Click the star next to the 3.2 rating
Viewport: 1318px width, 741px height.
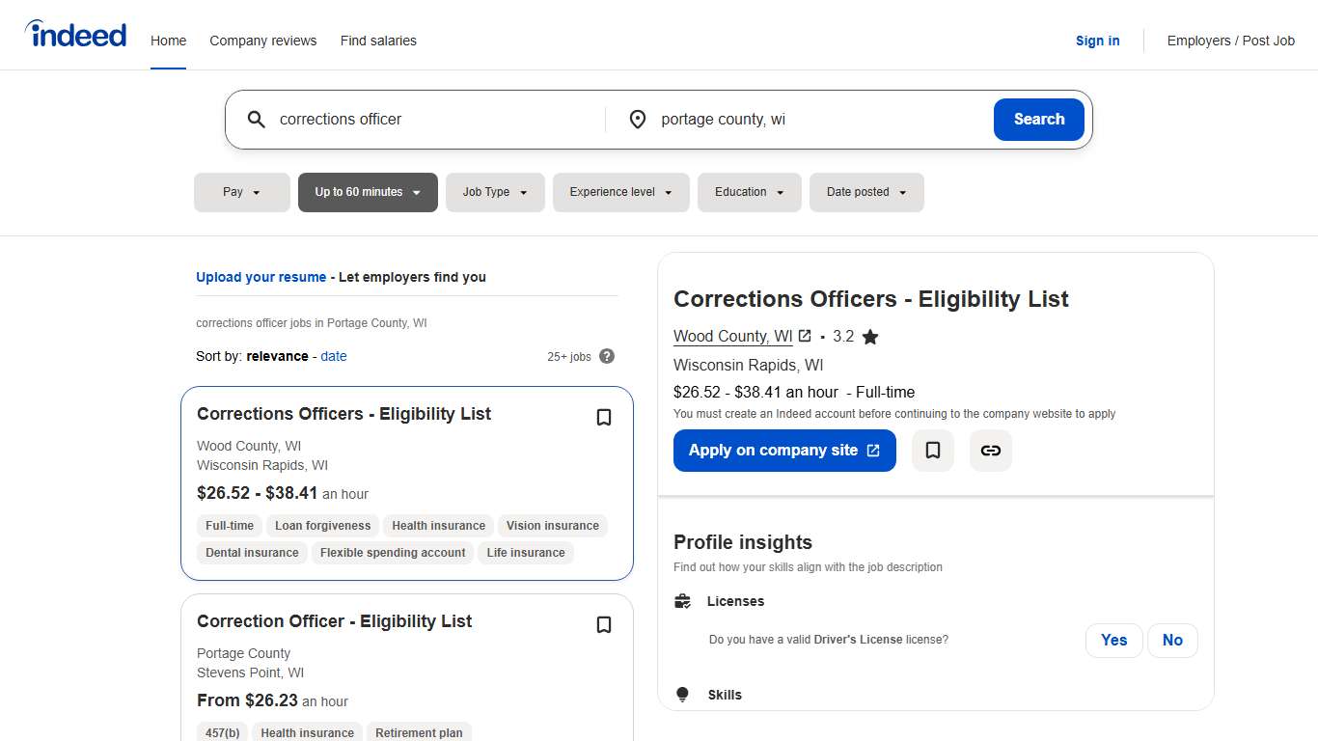point(869,336)
